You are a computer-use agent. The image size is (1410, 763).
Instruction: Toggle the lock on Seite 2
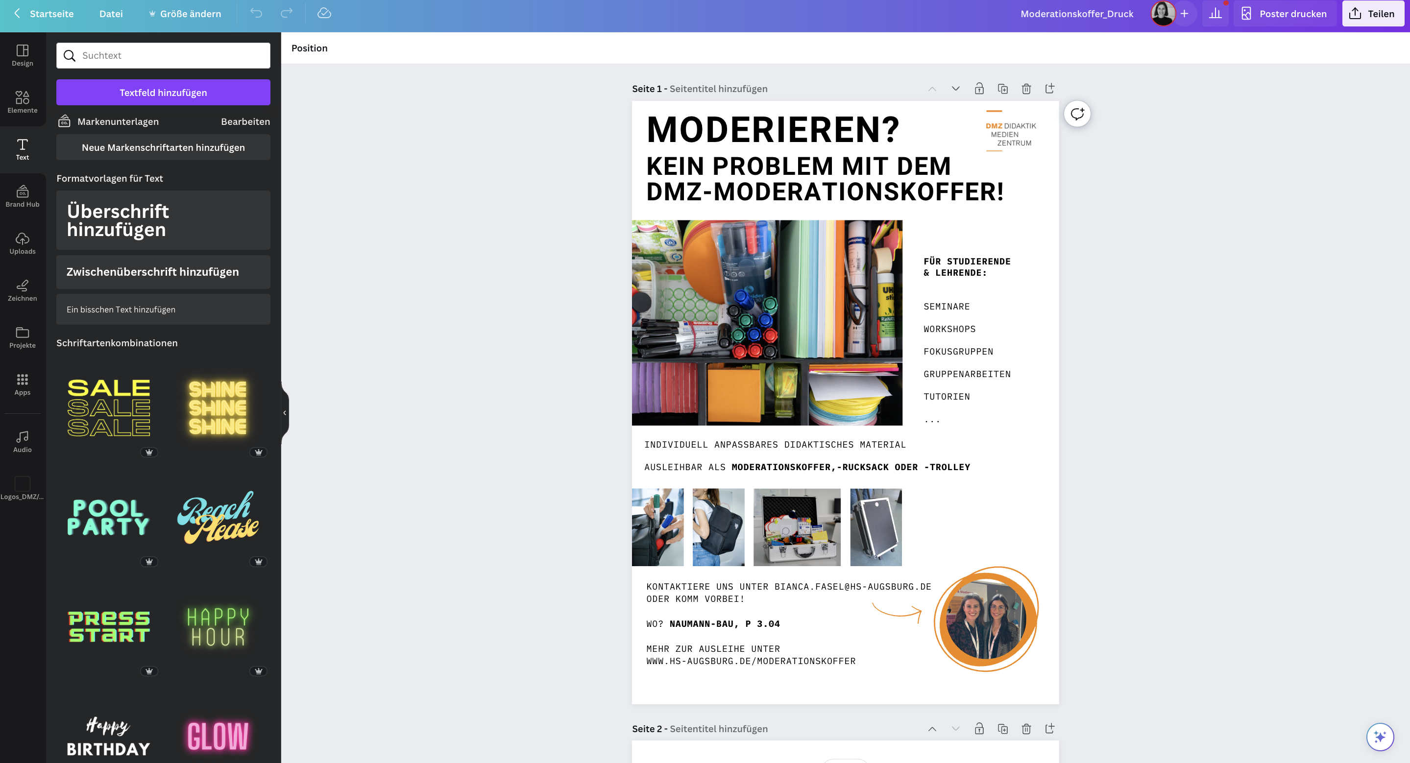pos(979,729)
